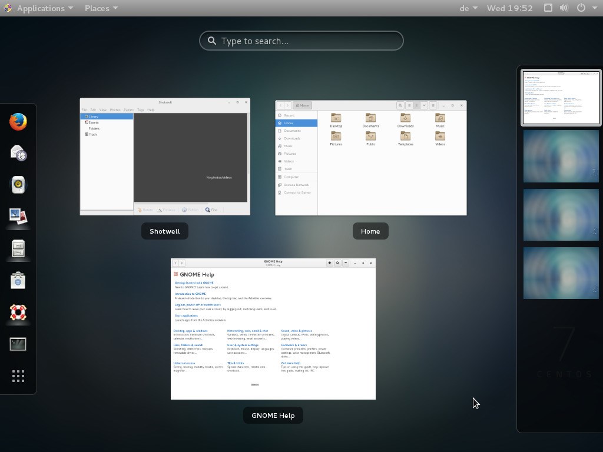The image size is (603, 452).
Task: Open the volume indicator in top bar
Action: click(564, 8)
